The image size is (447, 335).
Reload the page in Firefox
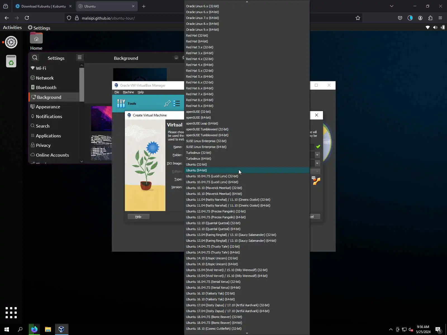[27, 18]
